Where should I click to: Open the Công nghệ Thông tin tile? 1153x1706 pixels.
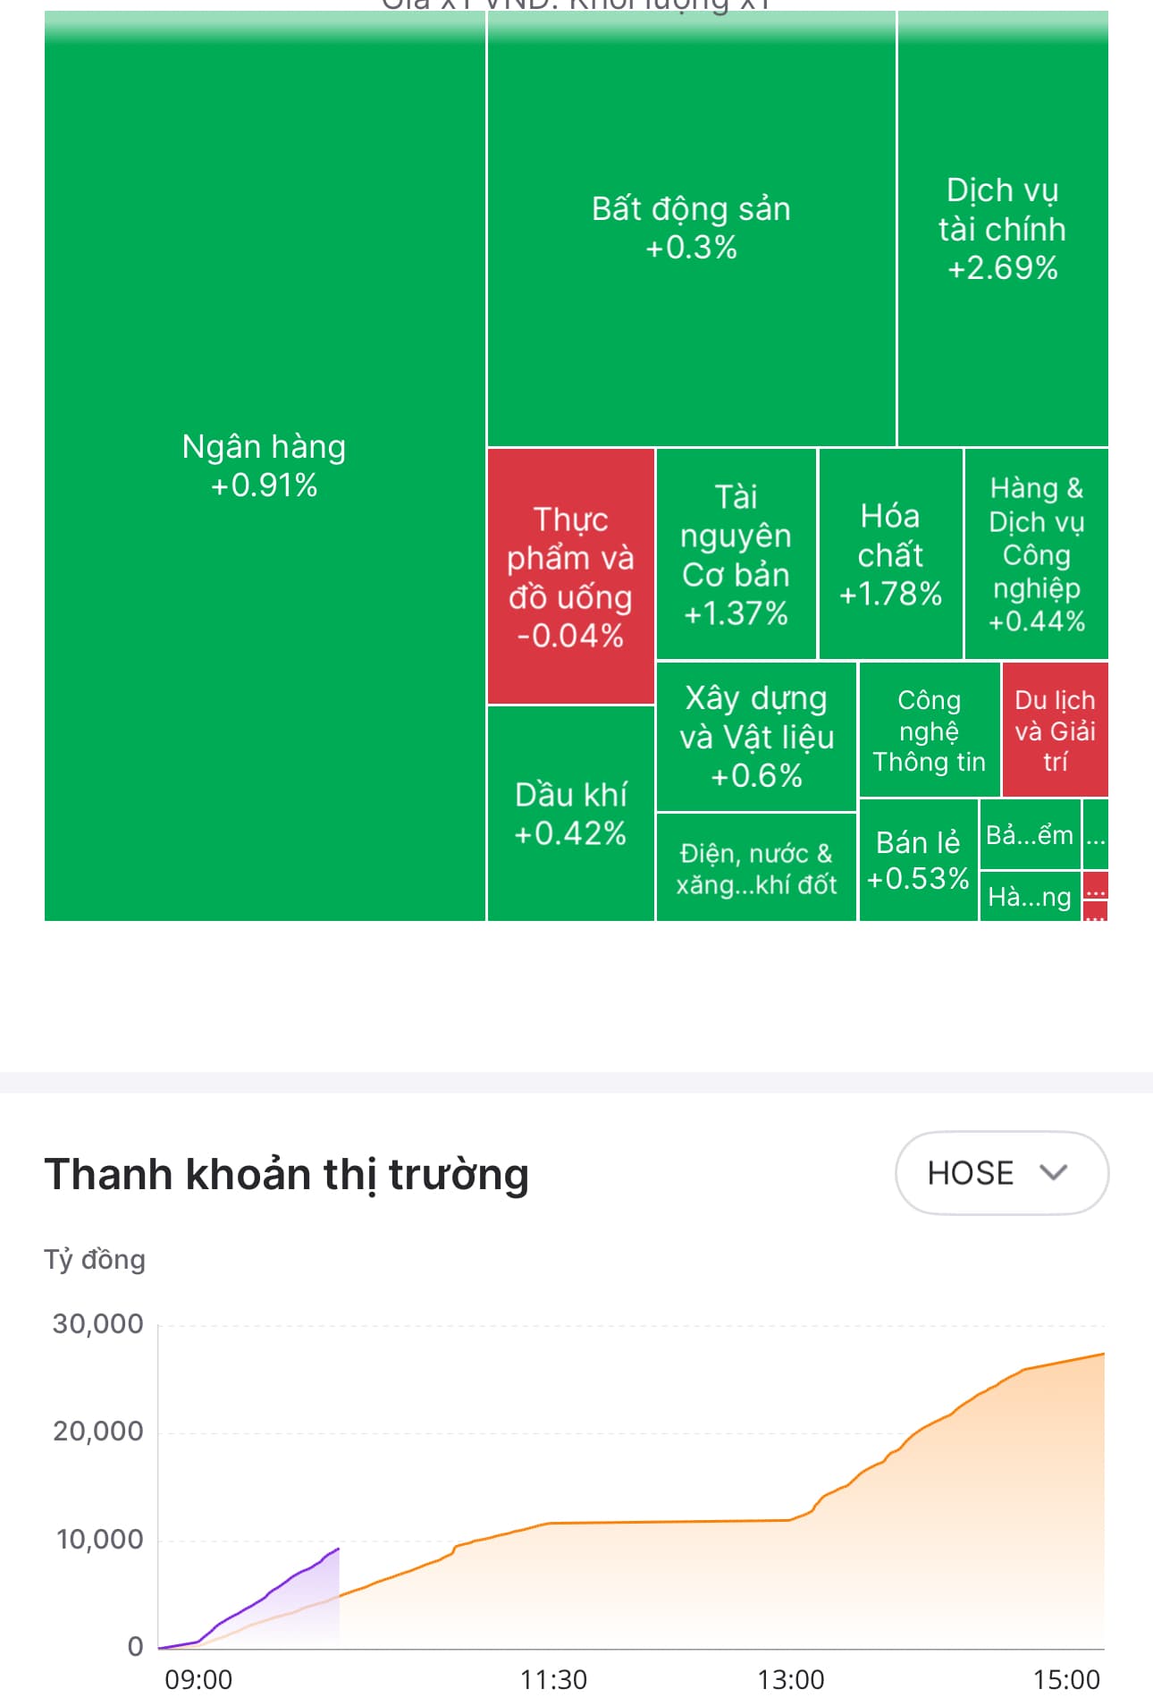929,731
